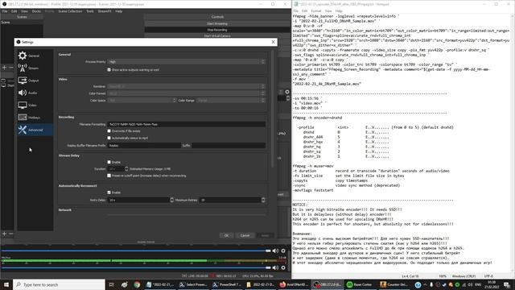Close the Settings dialog with X

pos(274,42)
